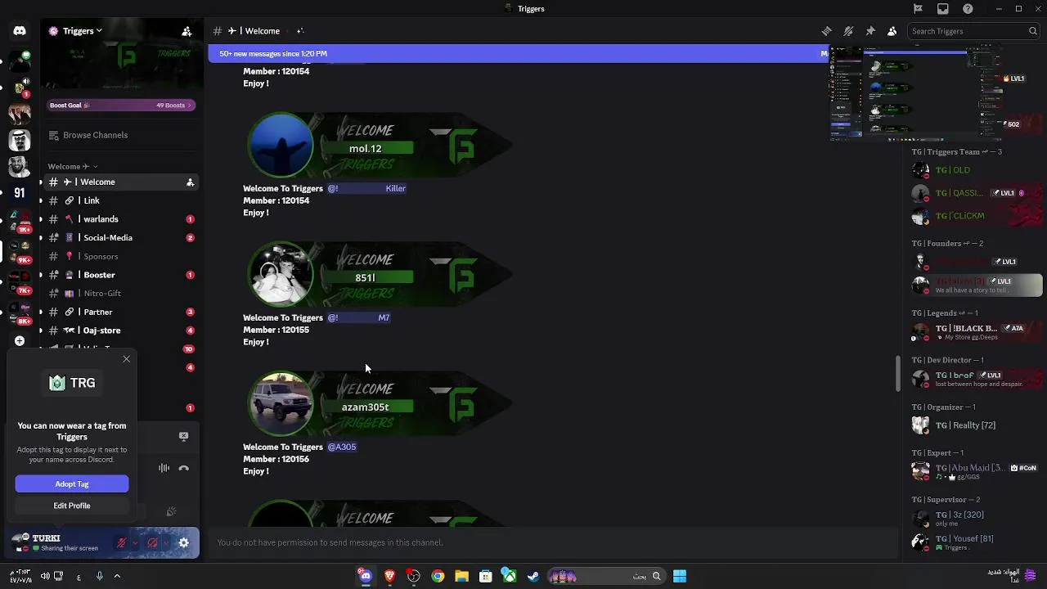Open audio output options dropdown arrow
The height and width of the screenshot is (589, 1047).
(166, 542)
